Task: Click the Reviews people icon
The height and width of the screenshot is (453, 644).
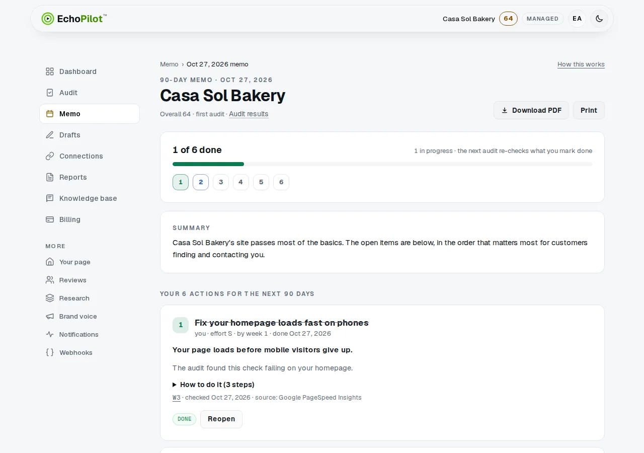Action: click(50, 280)
